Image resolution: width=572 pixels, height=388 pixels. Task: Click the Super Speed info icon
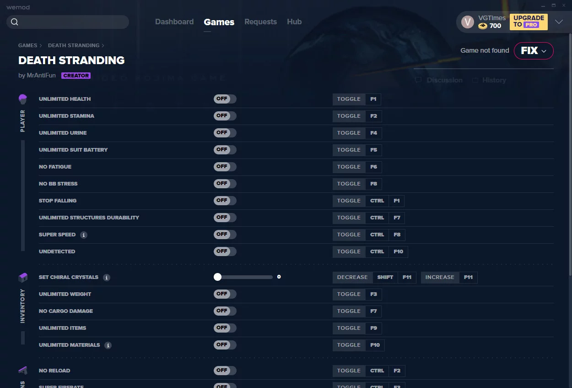click(83, 235)
